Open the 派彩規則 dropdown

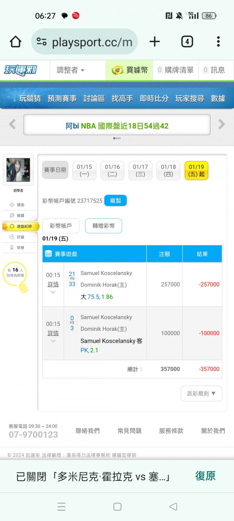tap(202, 393)
